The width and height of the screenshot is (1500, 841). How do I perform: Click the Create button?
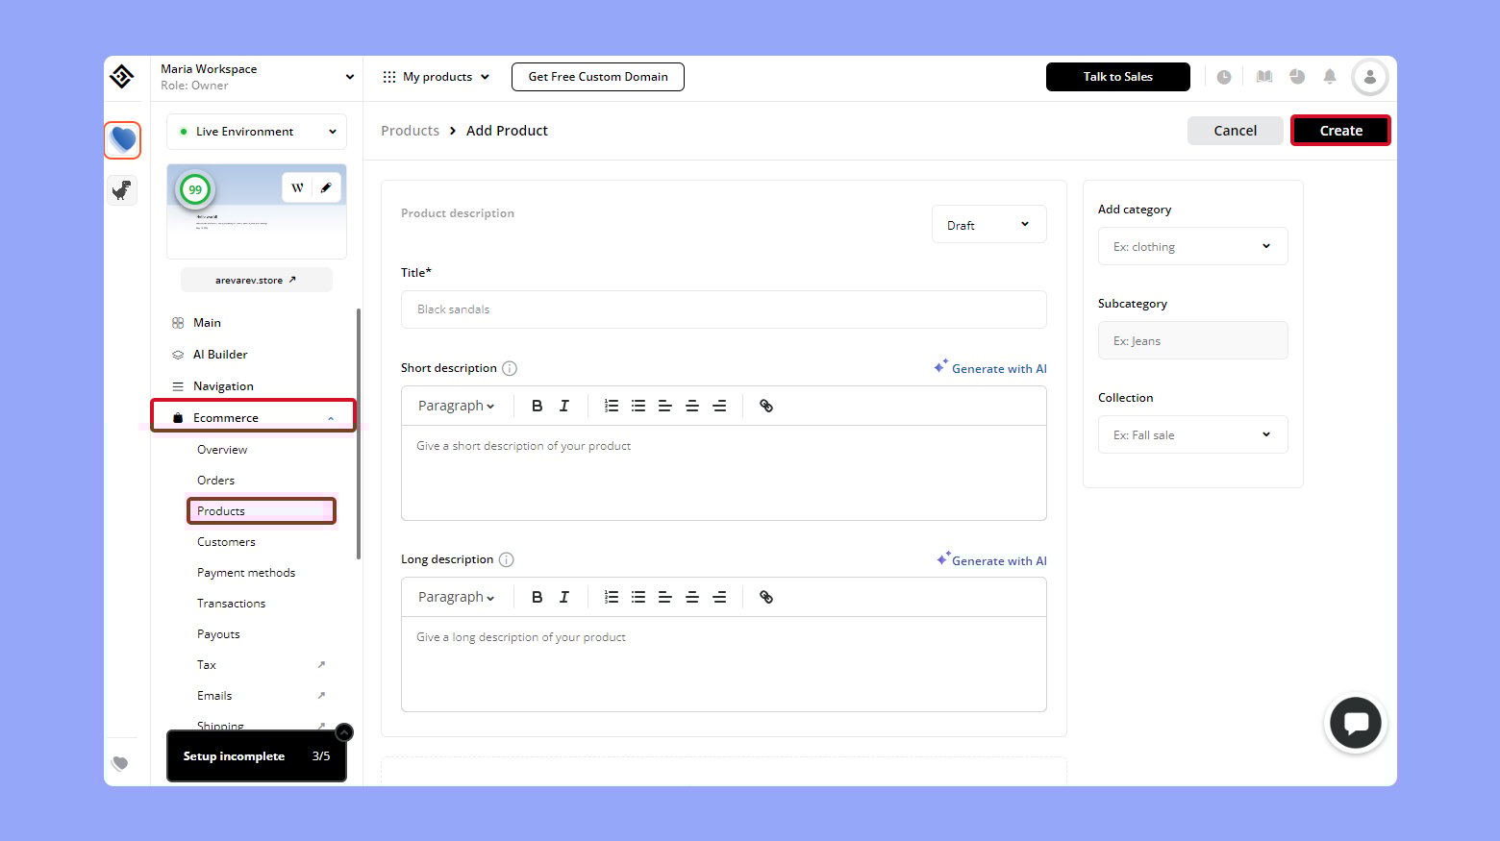(x=1340, y=131)
